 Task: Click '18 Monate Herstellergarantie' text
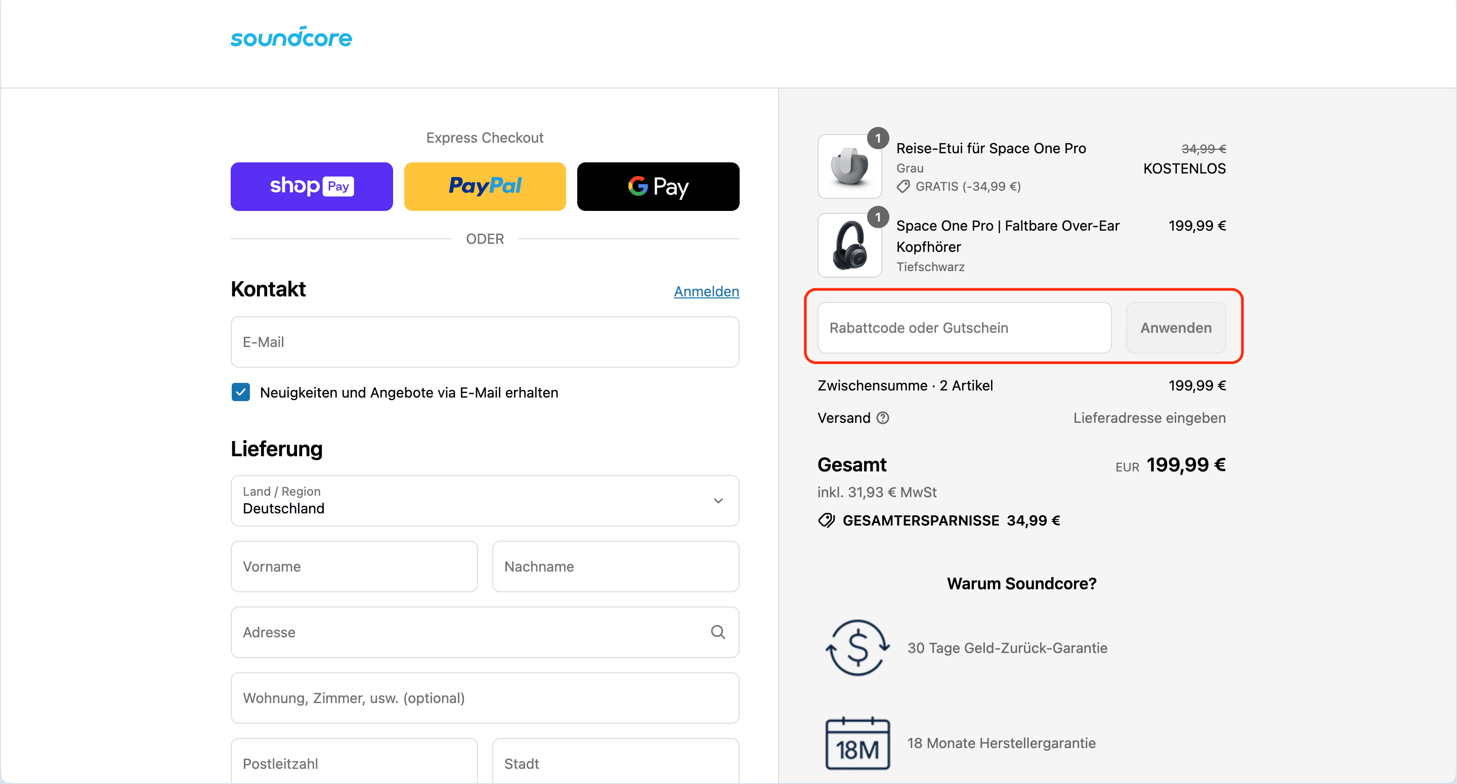pos(1002,743)
